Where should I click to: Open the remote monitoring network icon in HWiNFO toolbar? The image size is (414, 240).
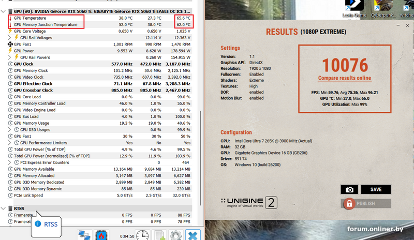[85, 235]
